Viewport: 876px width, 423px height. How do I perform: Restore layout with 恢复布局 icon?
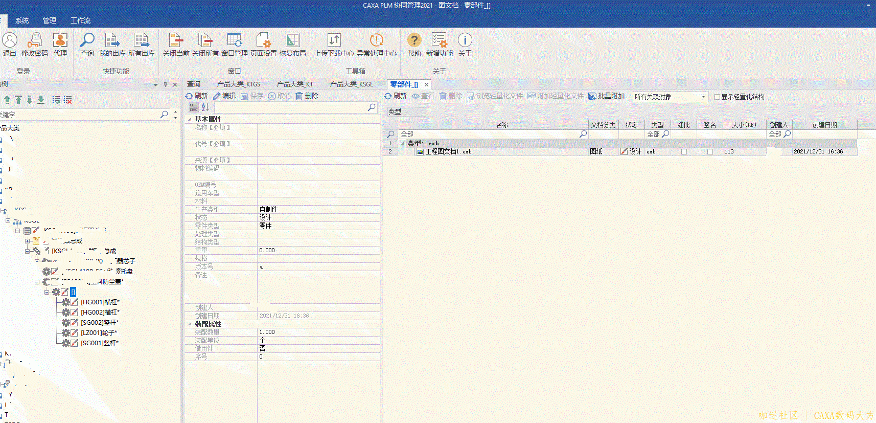tap(292, 41)
